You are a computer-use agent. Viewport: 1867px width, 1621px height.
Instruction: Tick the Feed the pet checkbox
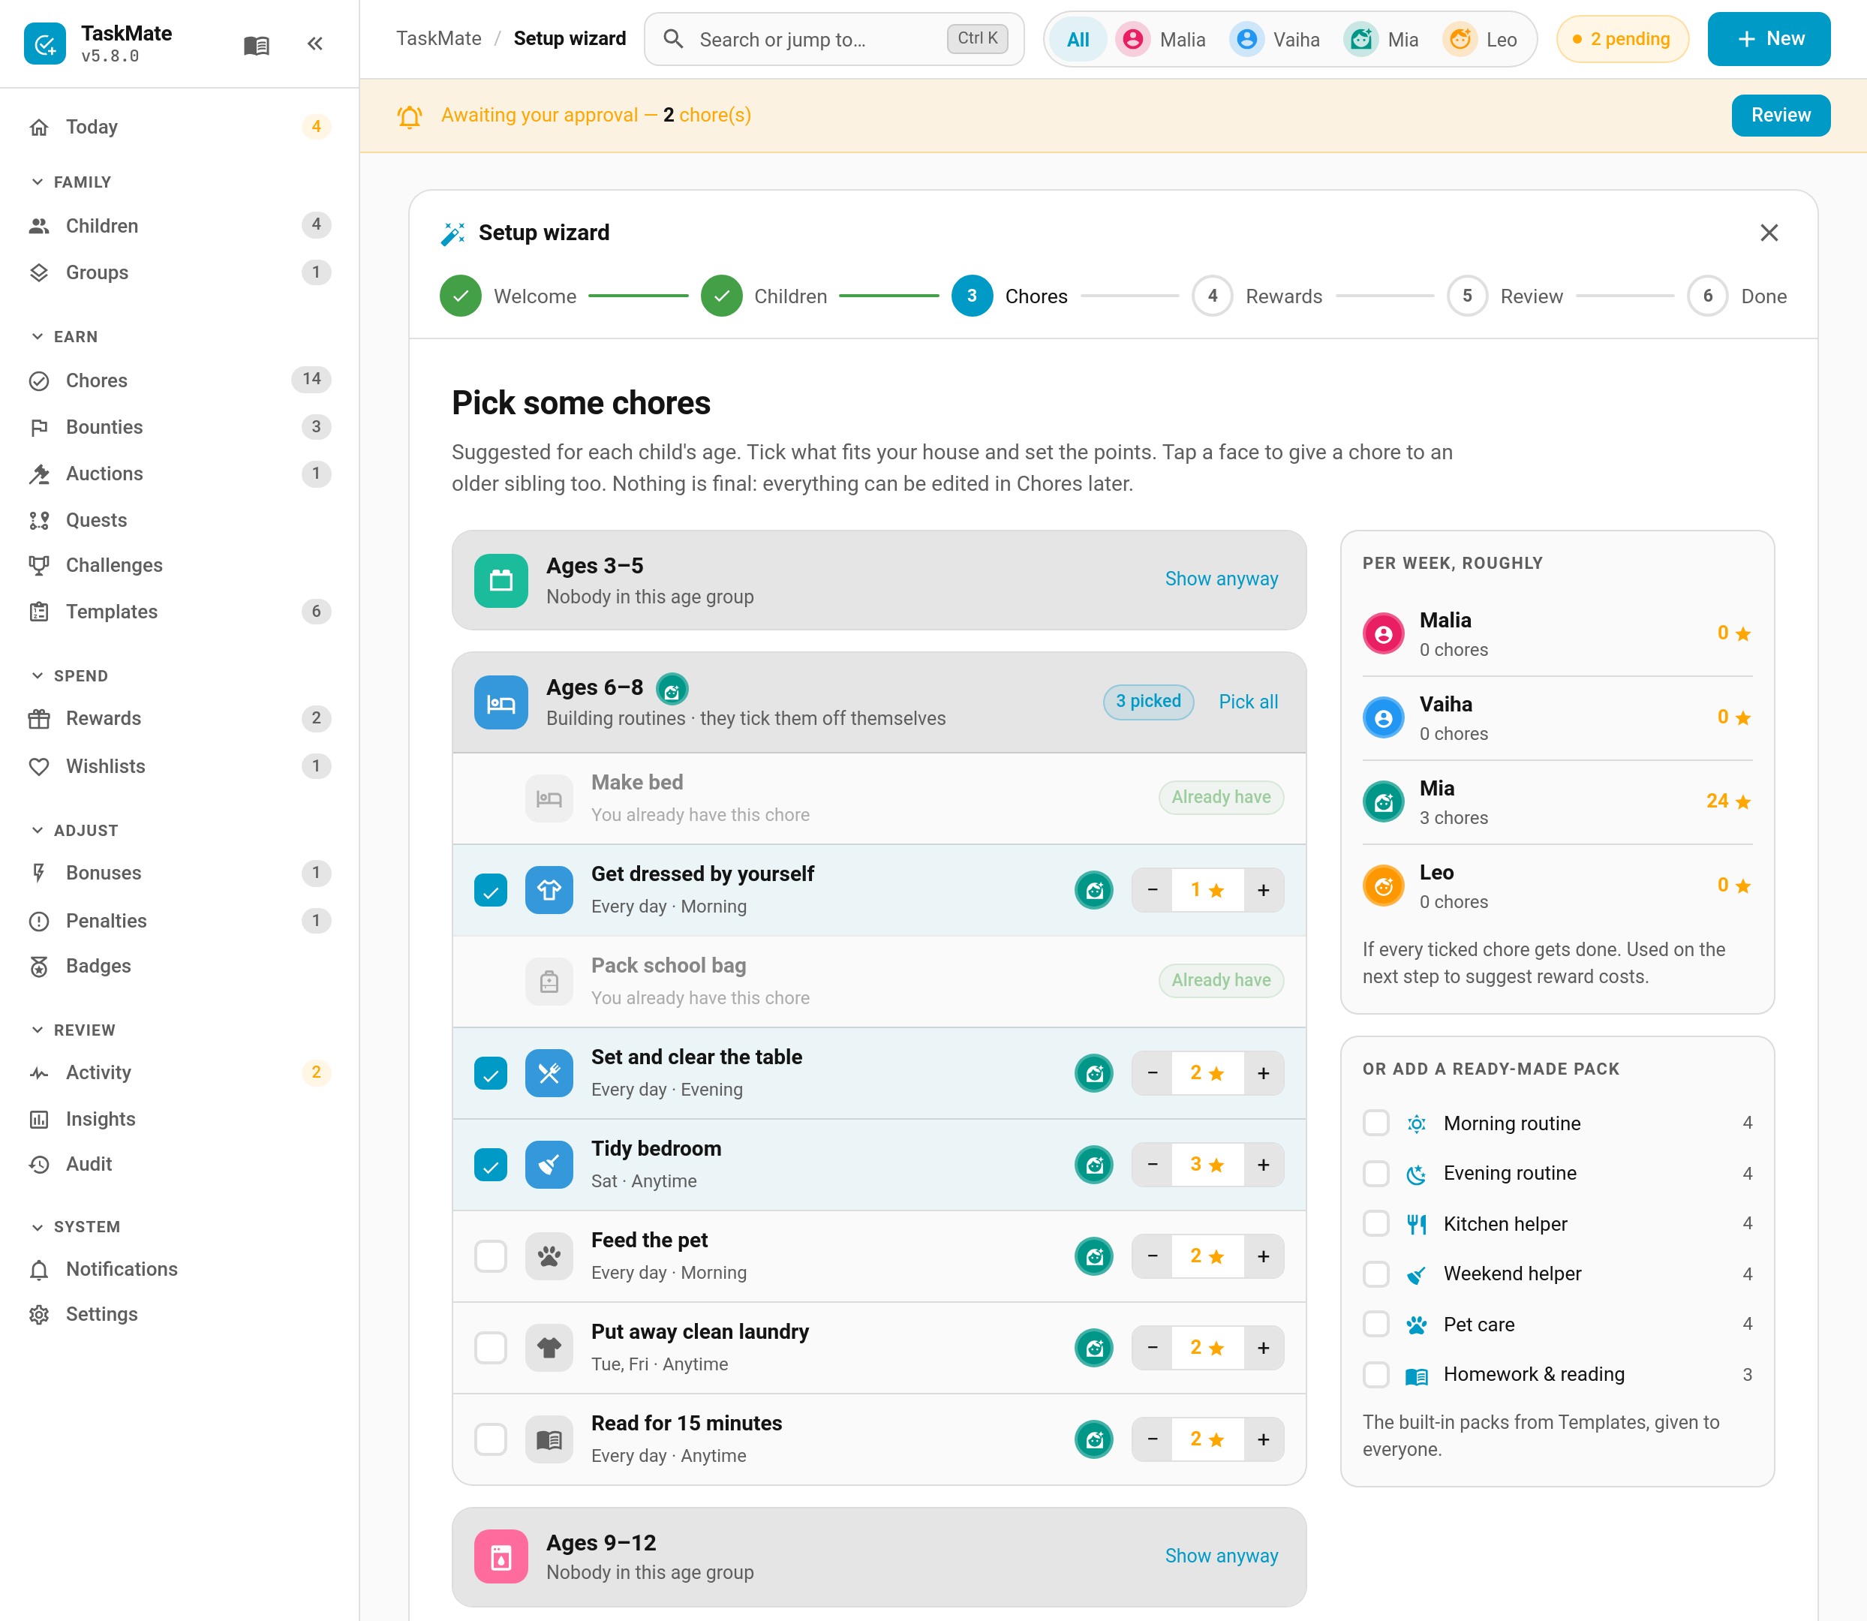(x=492, y=1256)
